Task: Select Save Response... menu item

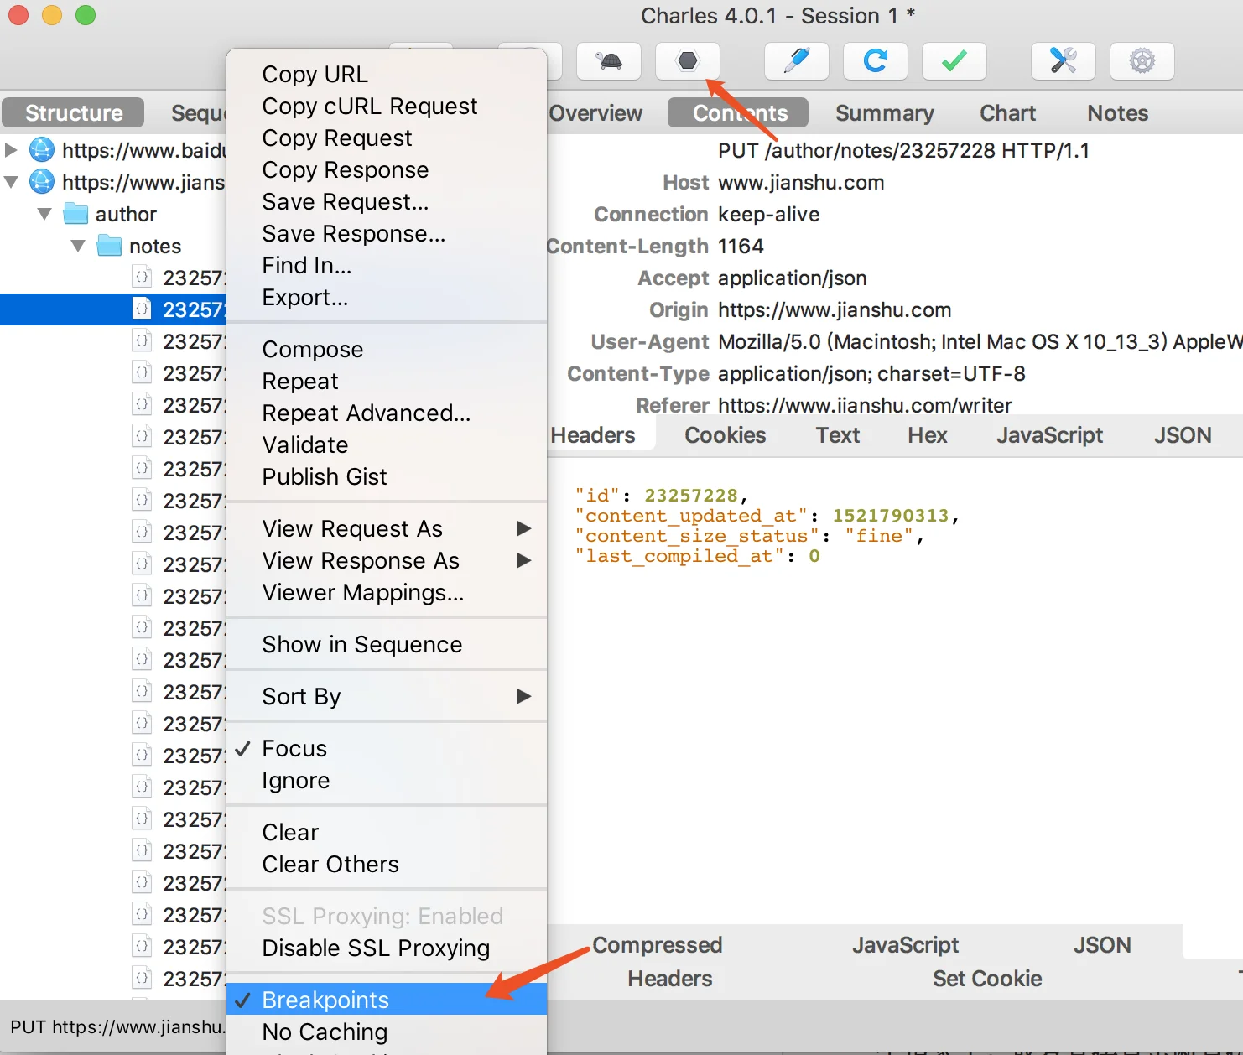Action: [x=387, y=233]
